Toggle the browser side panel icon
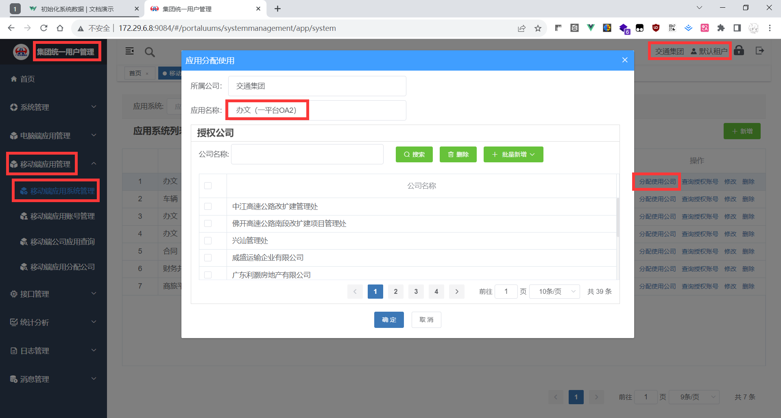Image resolution: width=781 pixels, height=418 pixels. pos(737,28)
